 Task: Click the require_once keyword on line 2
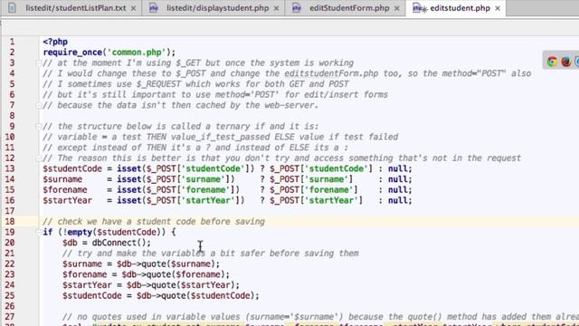tap(72, 53)
